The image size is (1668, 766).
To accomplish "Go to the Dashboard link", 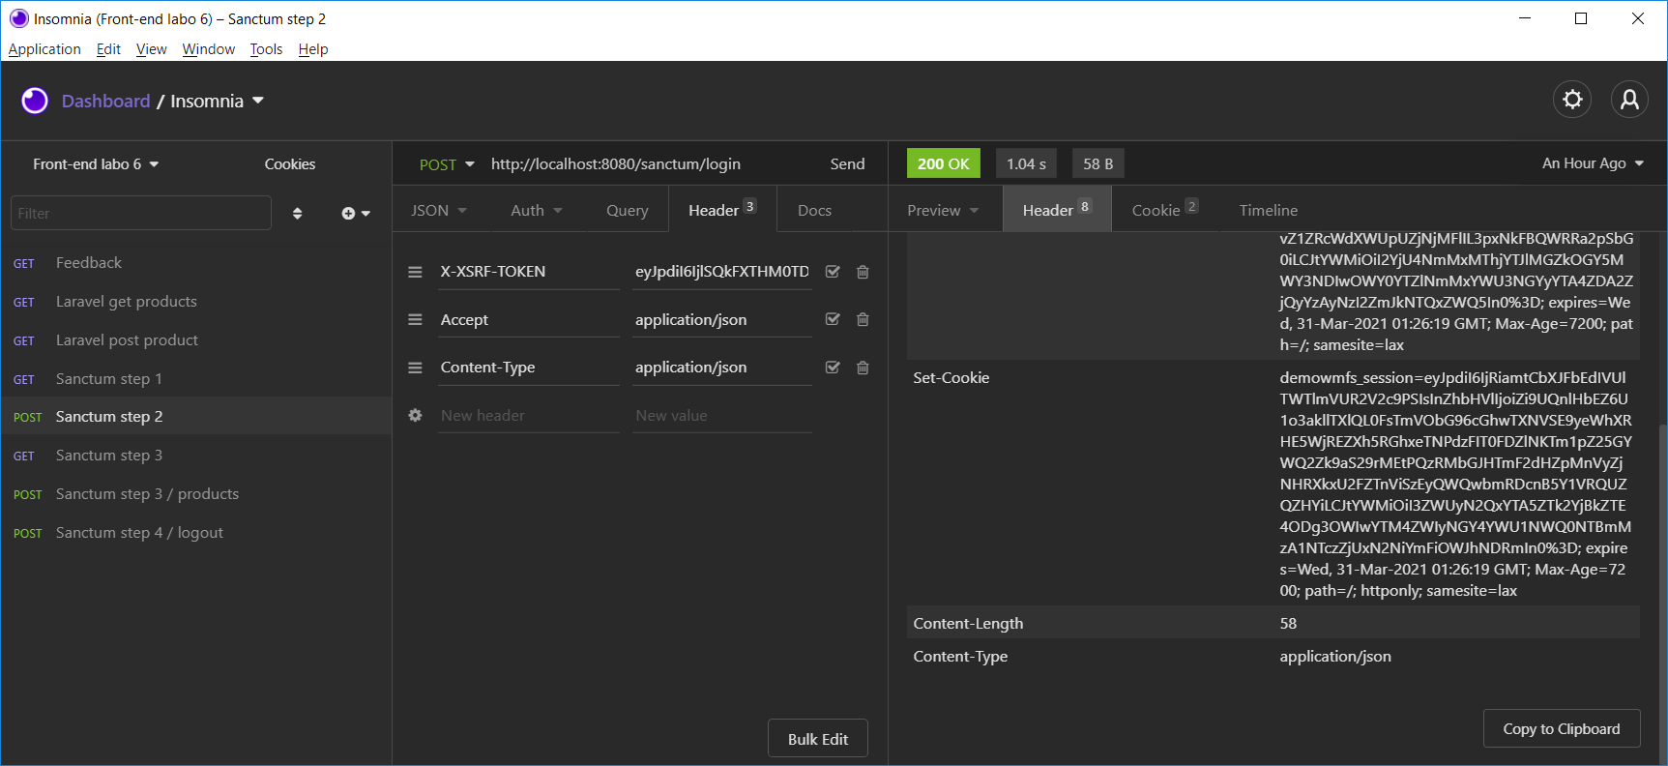I will point(105,101).
